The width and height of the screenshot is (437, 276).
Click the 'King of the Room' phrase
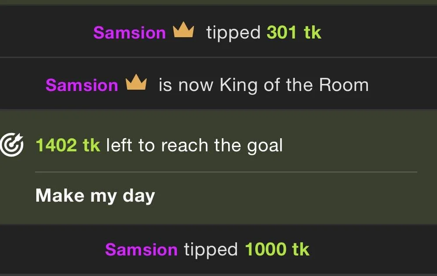click(x=294, y=85)
